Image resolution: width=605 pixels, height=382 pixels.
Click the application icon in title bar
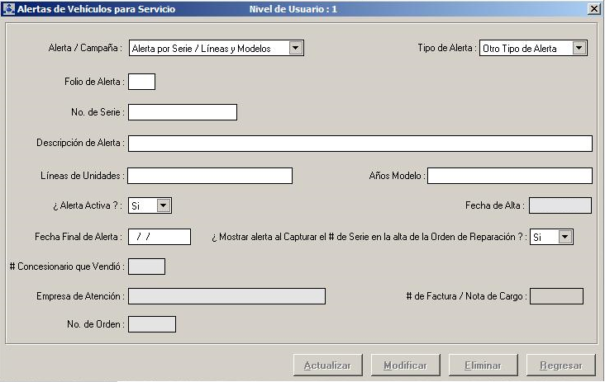point(9,8)
